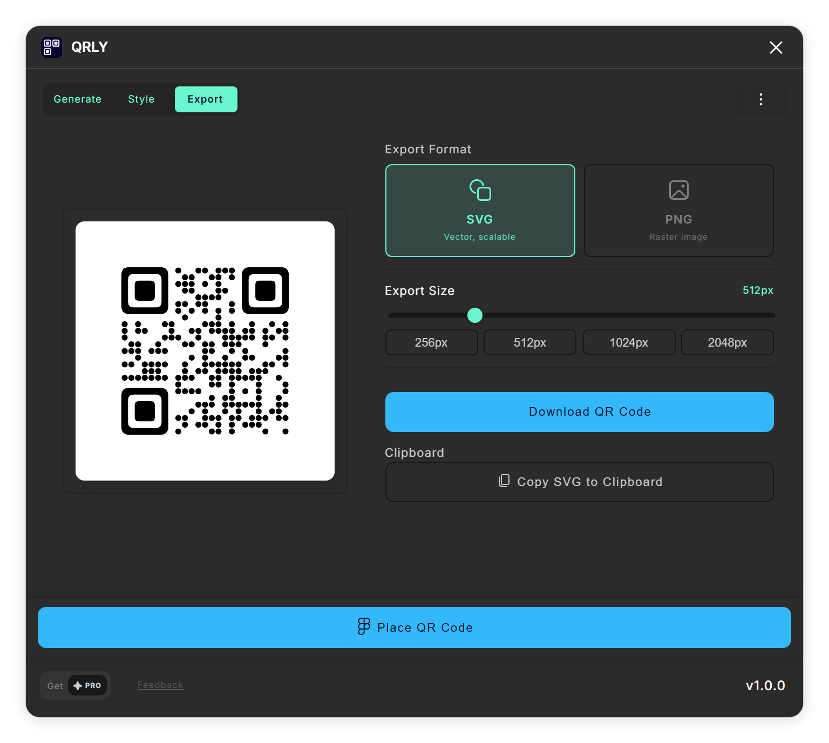
Task: Open the Get PRO upgrade badge
Action: [76, 685]
